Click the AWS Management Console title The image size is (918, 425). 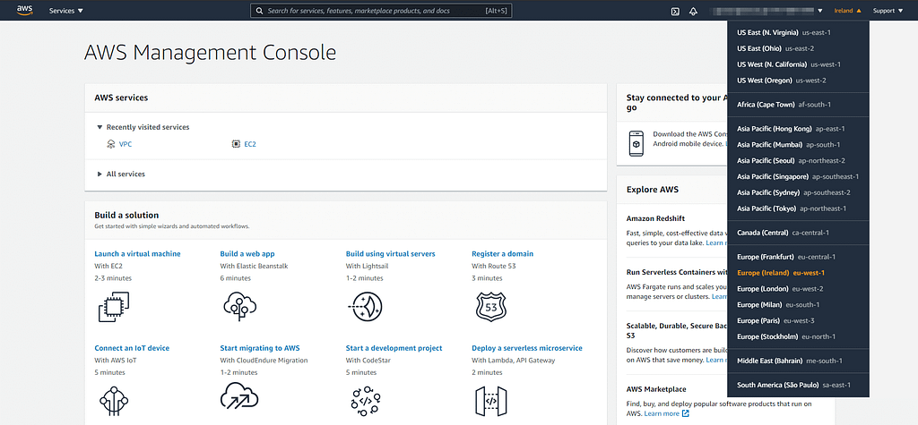(x=210, y=53)
